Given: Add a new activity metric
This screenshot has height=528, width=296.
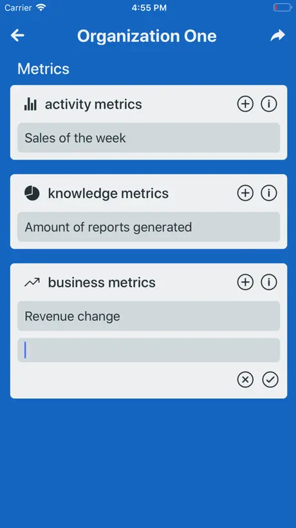Looking at the screenshot, I should 245,104.
